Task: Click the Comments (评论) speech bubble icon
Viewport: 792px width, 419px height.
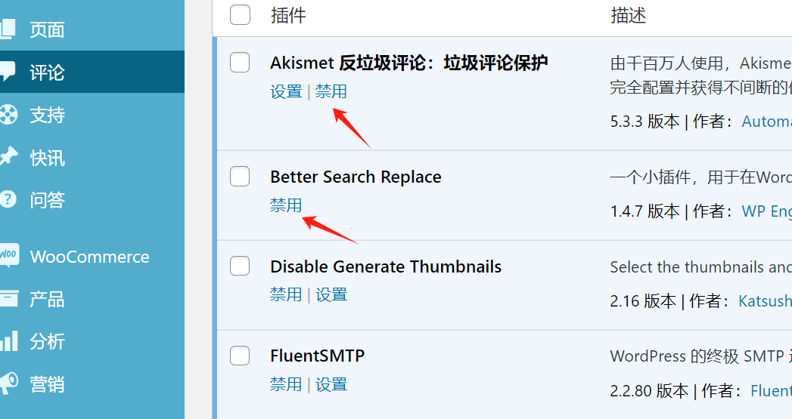Action: click(x=8, y=72)
